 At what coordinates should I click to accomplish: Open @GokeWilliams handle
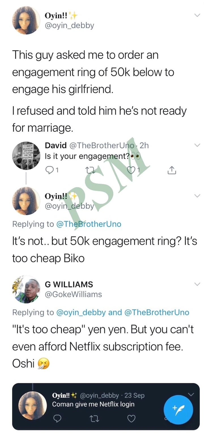pyautogui.click(x=73, y=294)
